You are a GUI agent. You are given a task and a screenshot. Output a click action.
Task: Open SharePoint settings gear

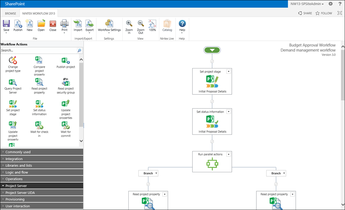331,4
